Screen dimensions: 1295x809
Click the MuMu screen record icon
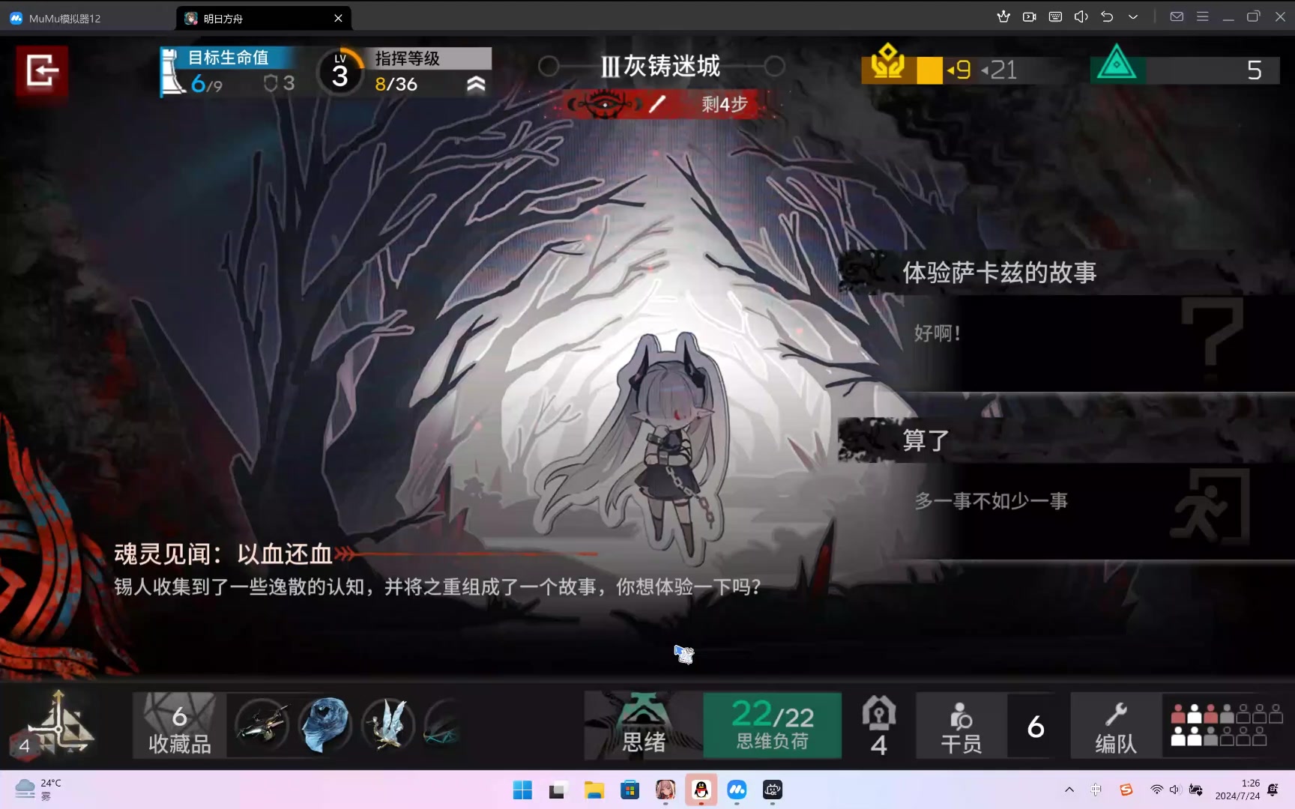(x=1030, y=16)
